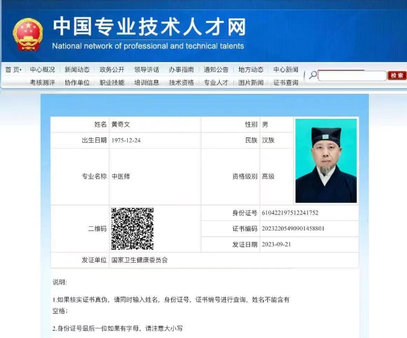Go to 通知公告 page

click(x=216, y=69)
